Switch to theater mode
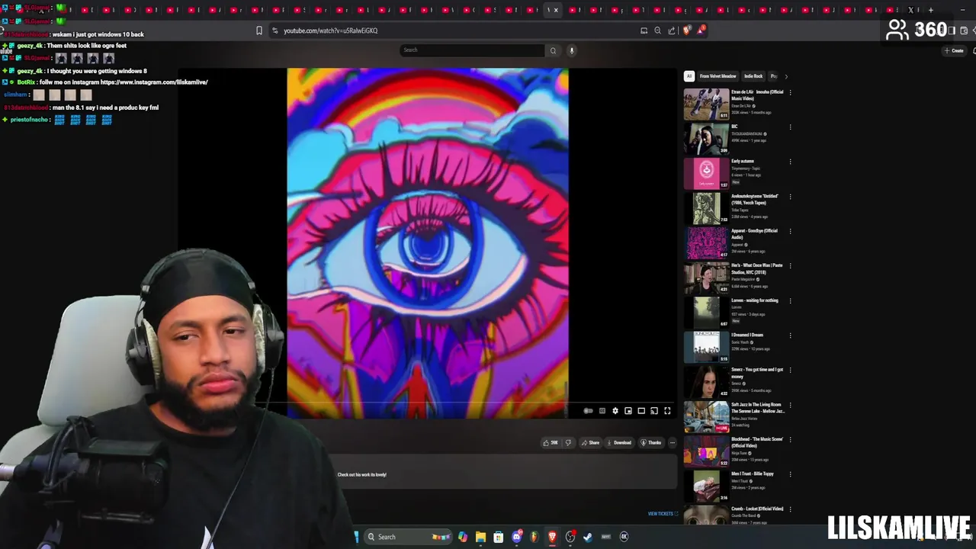The height and width of the screenshot is (549, 976). pyautogui.click(x=641, y=411)
